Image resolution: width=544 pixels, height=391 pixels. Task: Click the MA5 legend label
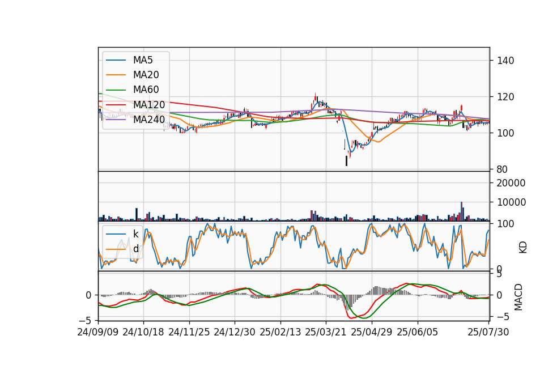click(x=143, y=60)
